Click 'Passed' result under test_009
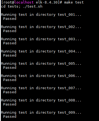The width and height of the screenshot is (99, 121). tap(10, 116)
